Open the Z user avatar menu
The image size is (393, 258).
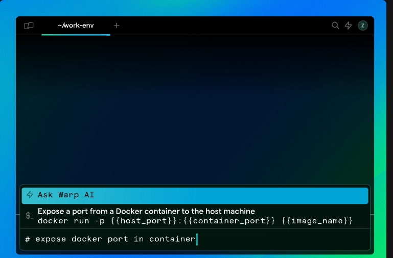[x=362, y=25]
